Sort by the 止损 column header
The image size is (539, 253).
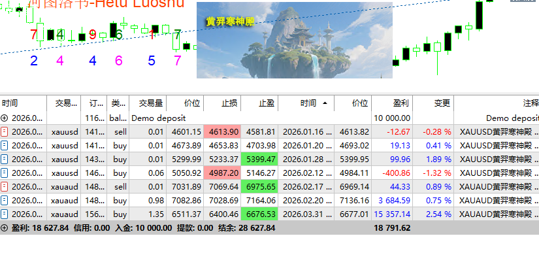pos(222,103)
